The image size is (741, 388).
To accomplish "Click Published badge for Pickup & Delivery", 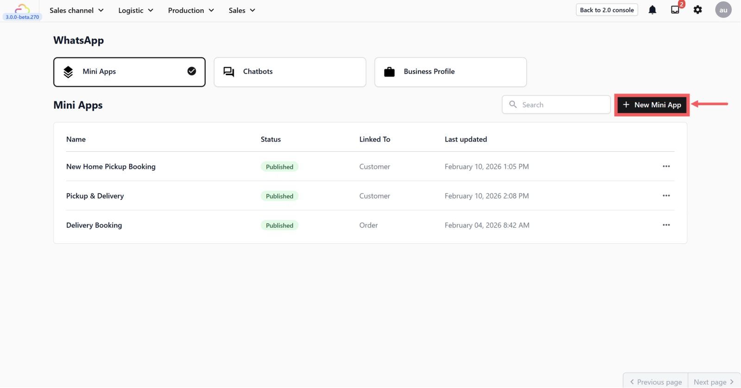I will pos(280,196).
